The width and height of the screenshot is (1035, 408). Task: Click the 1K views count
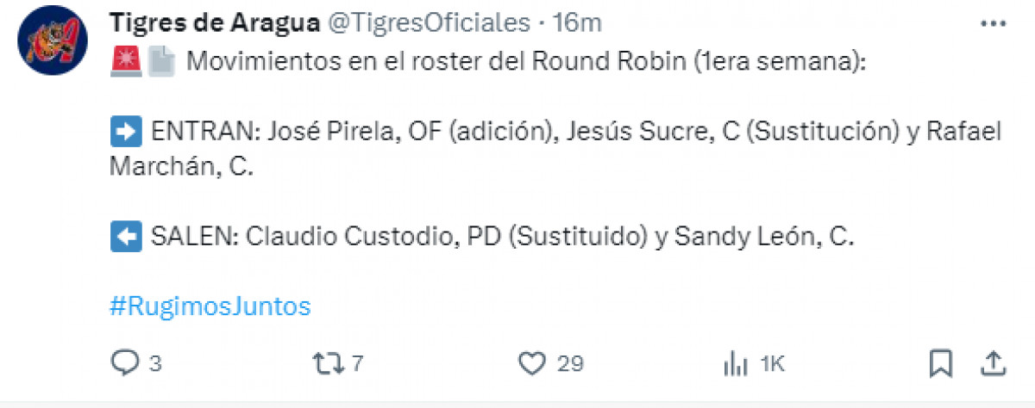click(771, 364)
